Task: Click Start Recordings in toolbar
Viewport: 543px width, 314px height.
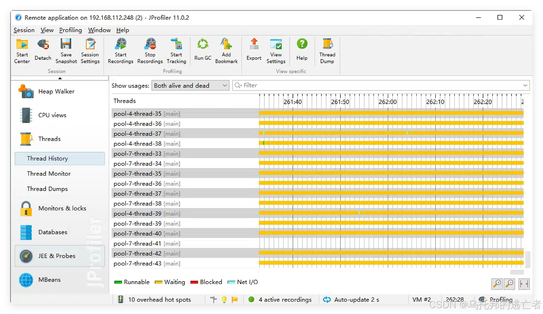Action: (121, 51)
